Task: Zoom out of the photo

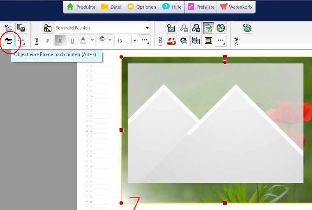Action: (184, 28)
